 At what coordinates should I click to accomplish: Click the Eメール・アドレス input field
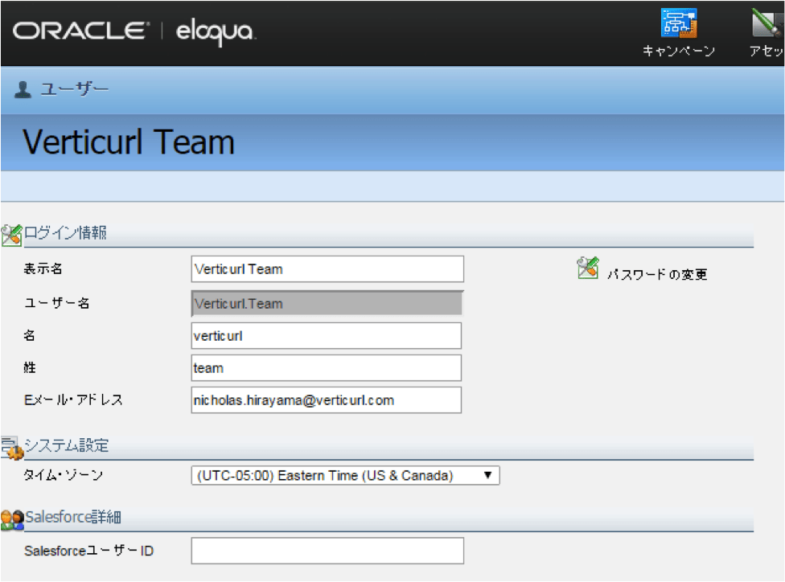(x=326, y=400)
